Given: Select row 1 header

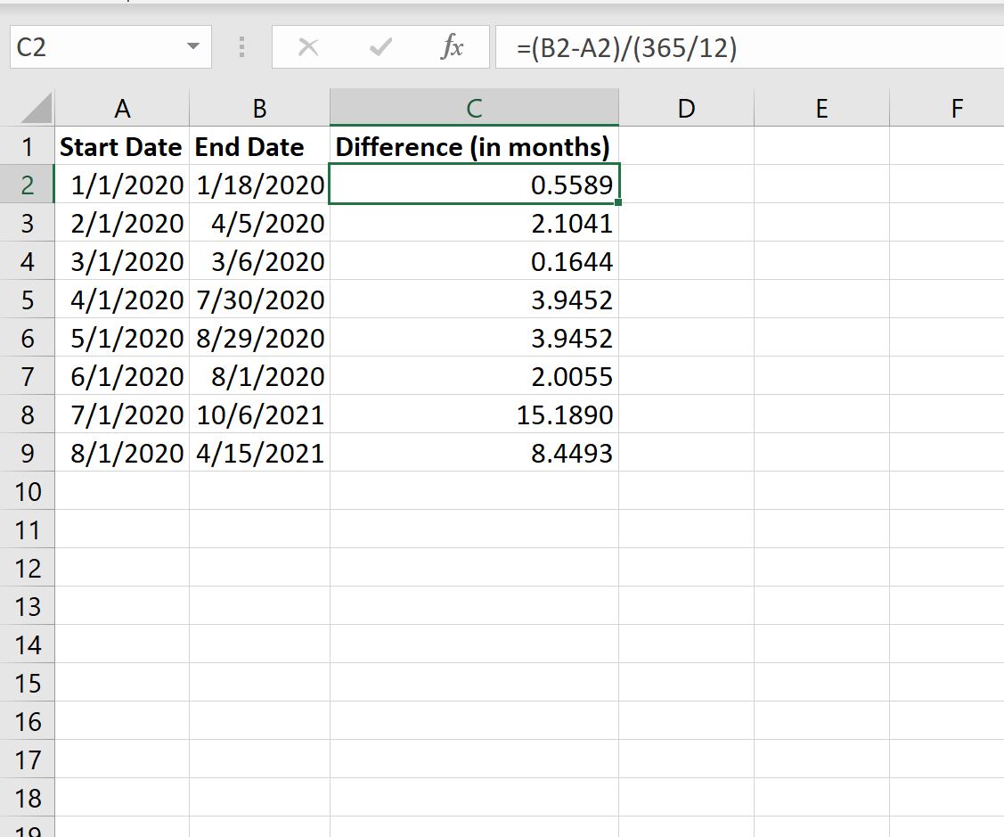Looking at the screenshot, I should [x=28, y=147].
